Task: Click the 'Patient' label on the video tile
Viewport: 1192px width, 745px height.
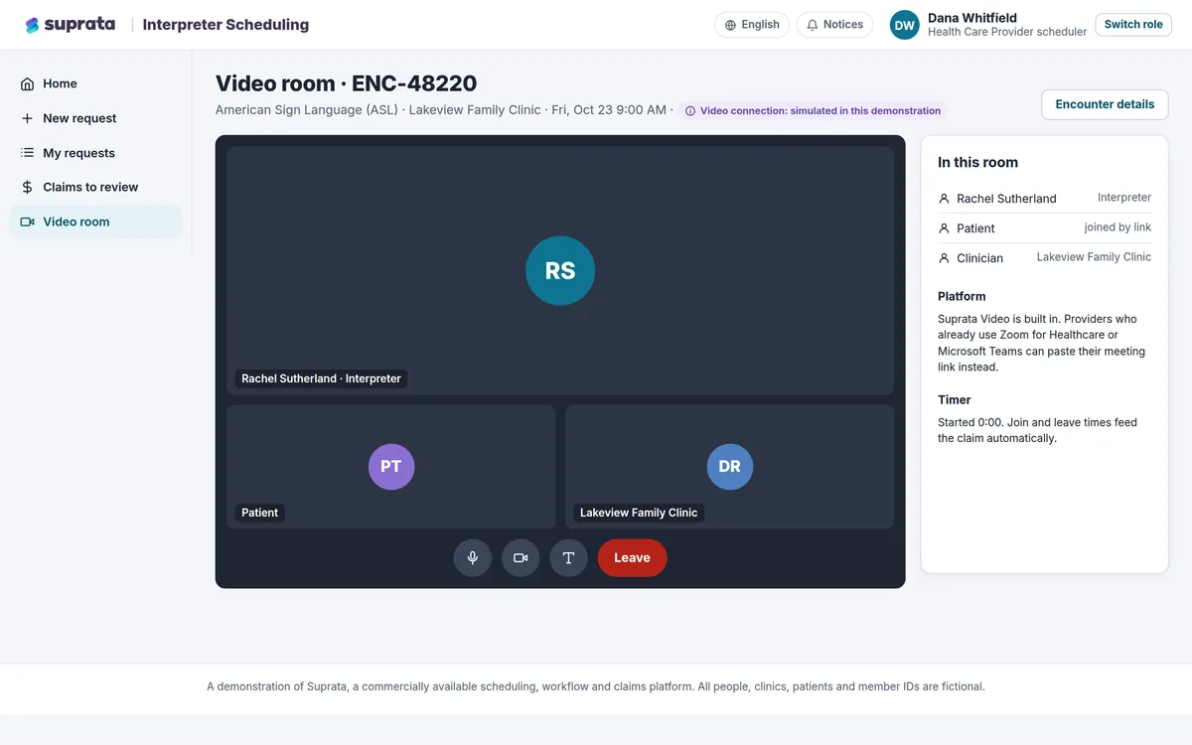Action: coord(260,513)
